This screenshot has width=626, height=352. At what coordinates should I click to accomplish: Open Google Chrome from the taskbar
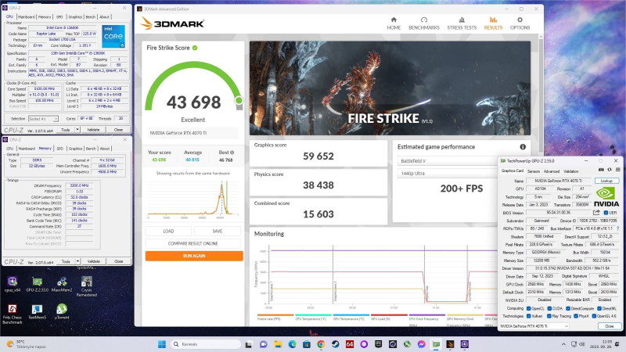tap(321, 344)
